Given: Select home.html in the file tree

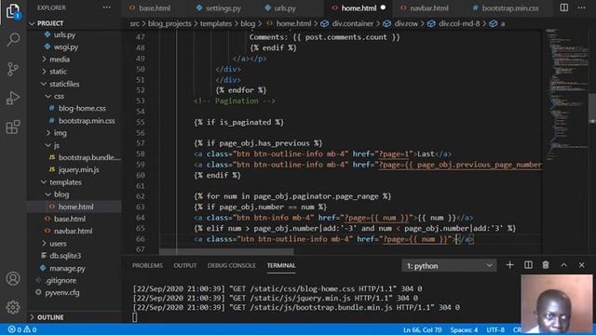Looking at the screenshot, I should (x=74, y=207).
